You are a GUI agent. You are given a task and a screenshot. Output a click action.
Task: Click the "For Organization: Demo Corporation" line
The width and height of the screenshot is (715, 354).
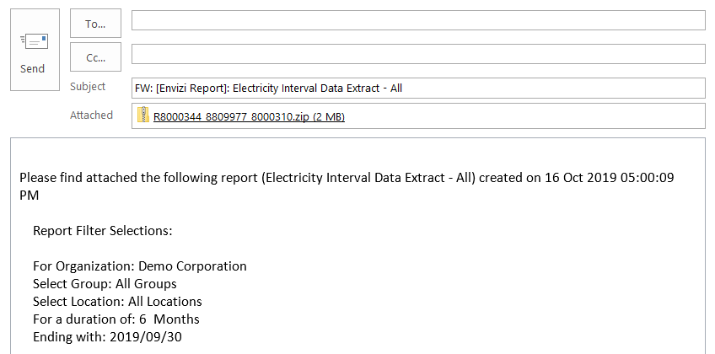(139, 266)
